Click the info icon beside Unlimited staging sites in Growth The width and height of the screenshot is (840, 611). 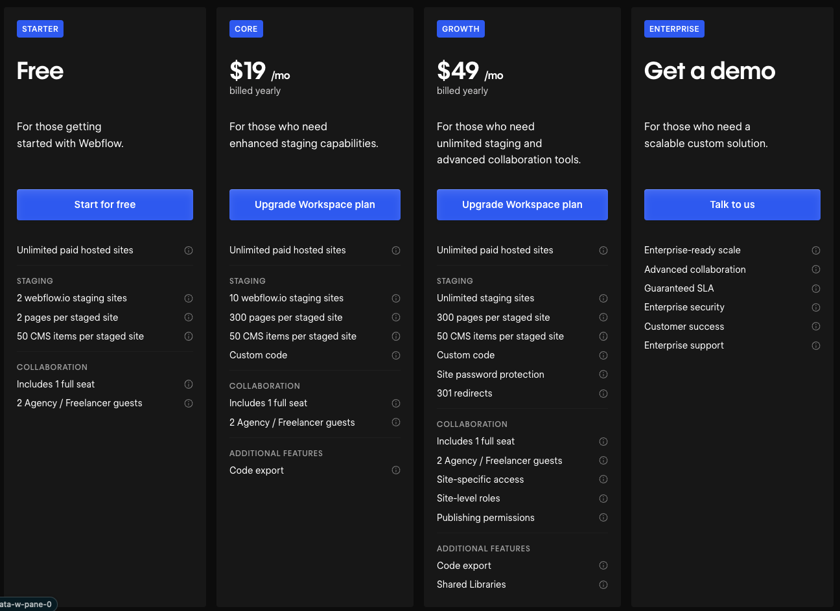(x=603, y=298)
